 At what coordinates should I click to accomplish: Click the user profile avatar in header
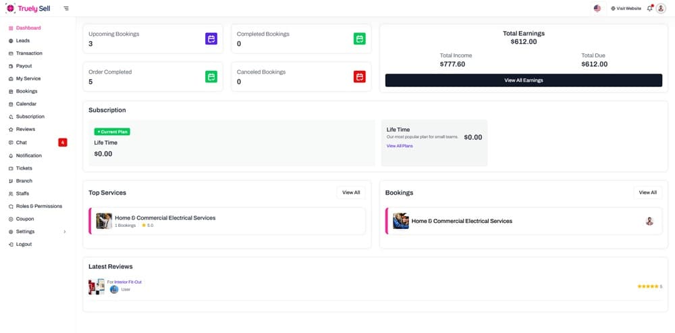click(x=661, y=8)
